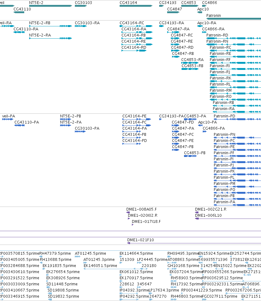Open protein CG30103-PA
The image size is (261, 301).
coord(80,132)
